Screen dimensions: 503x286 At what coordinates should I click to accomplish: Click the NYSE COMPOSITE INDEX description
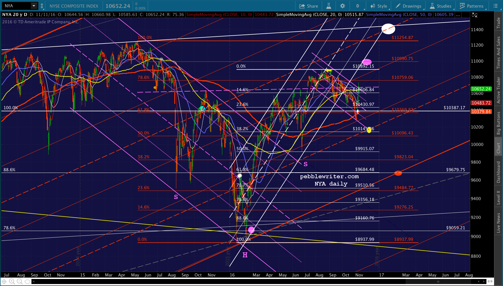pos(74,6)
